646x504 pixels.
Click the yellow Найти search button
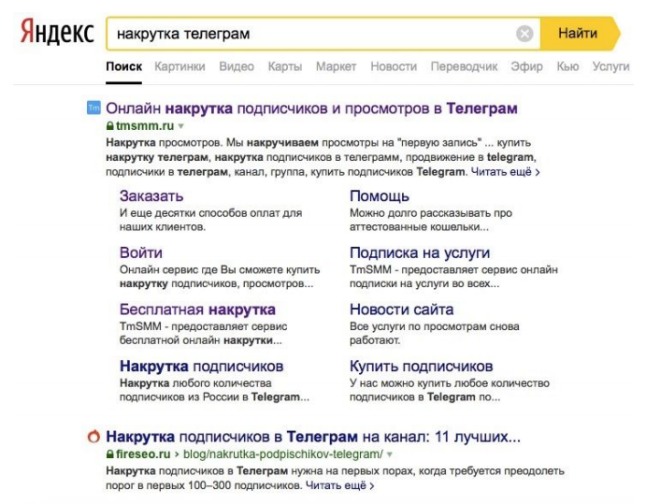[580, 34]
